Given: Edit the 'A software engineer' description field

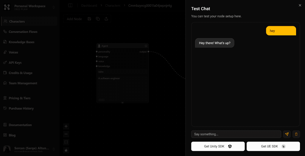Looking at the screenshot, I should click(x=122, y=89).
